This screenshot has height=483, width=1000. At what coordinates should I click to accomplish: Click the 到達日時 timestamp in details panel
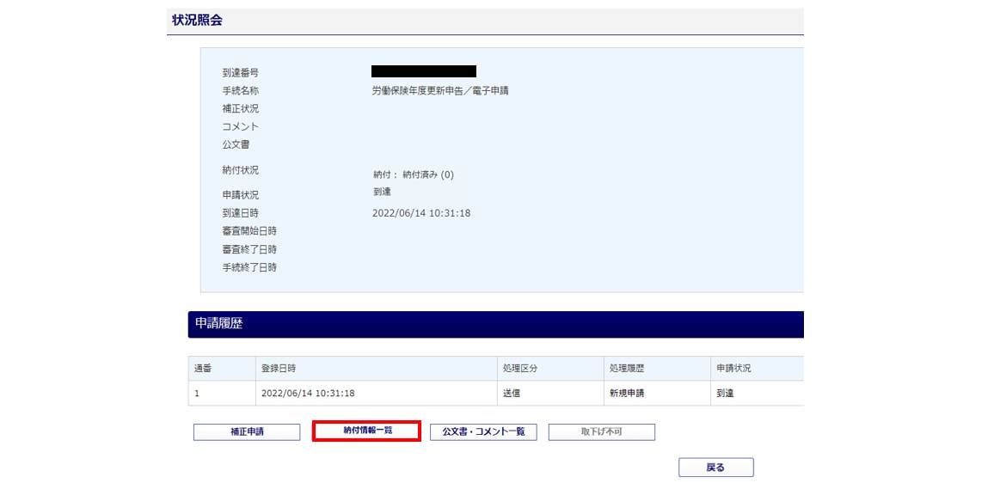point(420,213)
